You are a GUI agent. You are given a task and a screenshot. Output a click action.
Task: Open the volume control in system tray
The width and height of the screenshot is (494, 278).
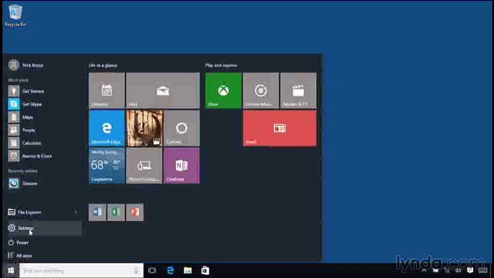click(x=458, y=271)
